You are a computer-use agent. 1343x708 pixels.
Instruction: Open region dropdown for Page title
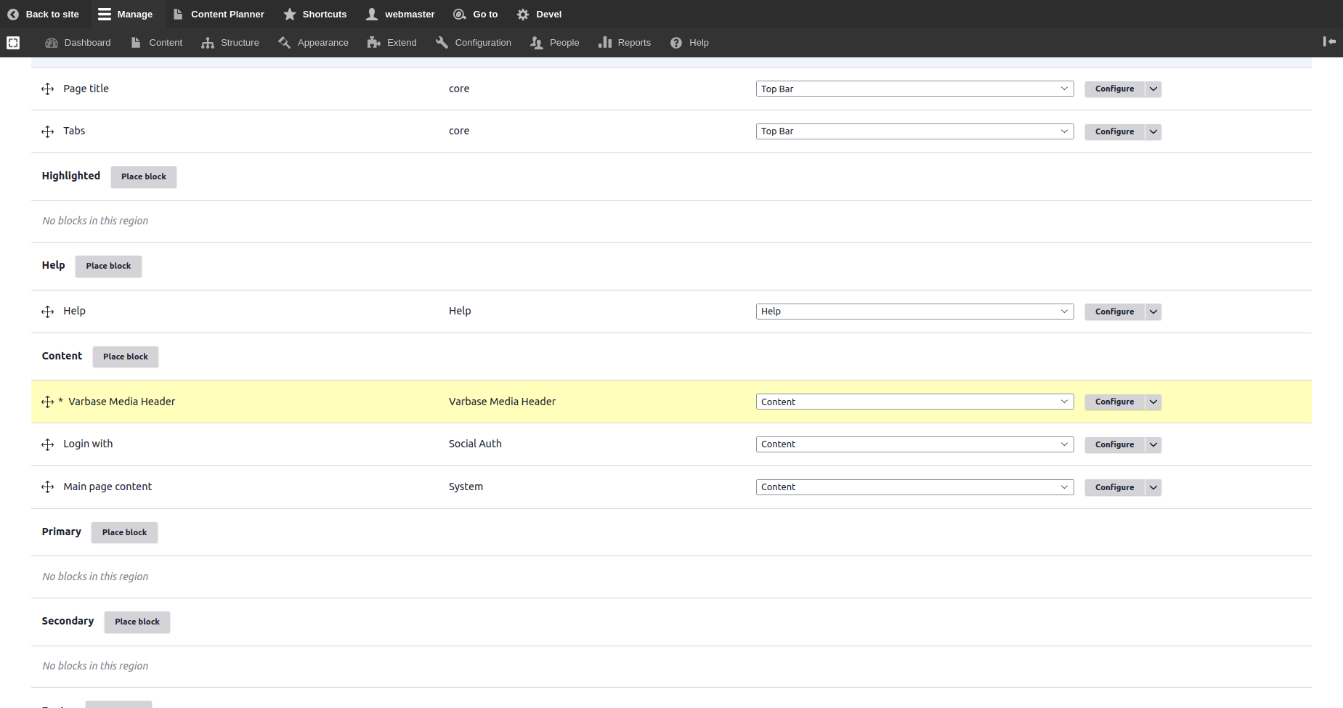coord(914,89)
